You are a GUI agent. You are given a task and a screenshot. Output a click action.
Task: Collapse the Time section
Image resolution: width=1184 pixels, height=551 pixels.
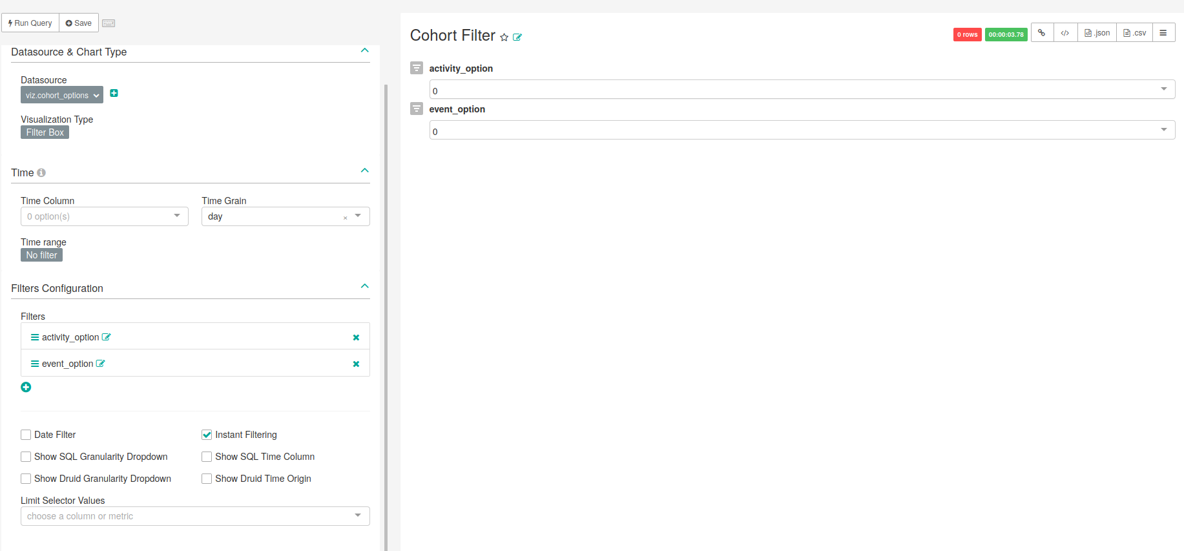pos(365,171)
